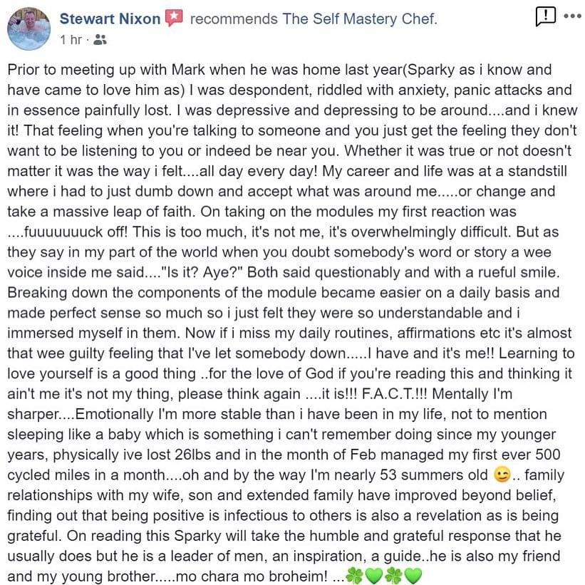The height and width of the screenshot is (585, 585).
Task: Open the three-dot post options menu
Action: (571, 16)
